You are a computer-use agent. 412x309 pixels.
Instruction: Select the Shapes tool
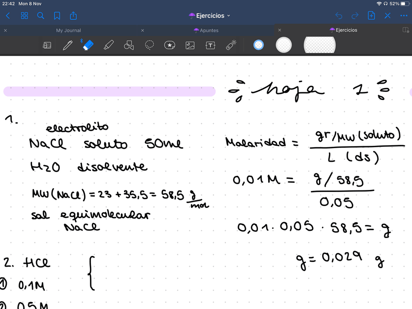click(129, 45)
